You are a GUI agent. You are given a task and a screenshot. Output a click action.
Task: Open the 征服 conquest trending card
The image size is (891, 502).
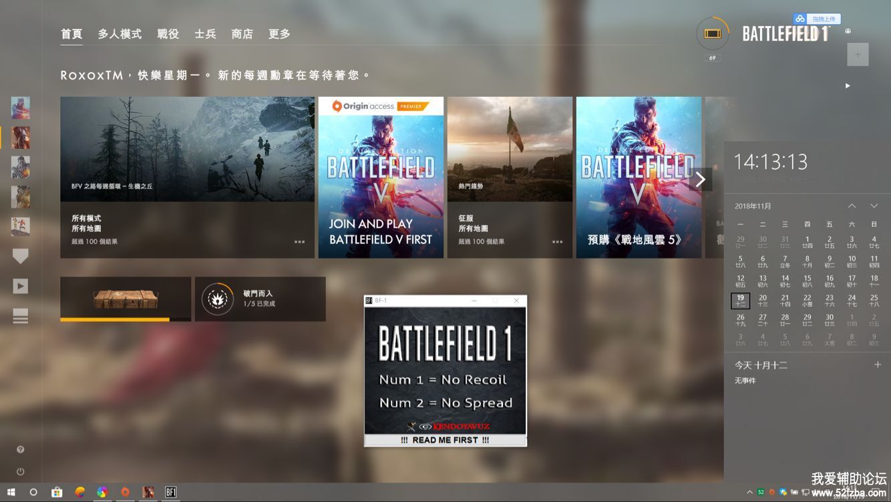tap(510, 177)
